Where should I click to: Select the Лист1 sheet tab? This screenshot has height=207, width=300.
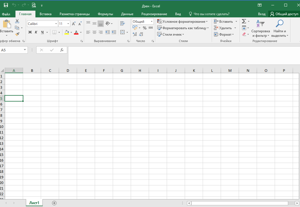(34, 203)
